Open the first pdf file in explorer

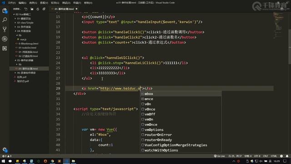(x=22, y=77)
